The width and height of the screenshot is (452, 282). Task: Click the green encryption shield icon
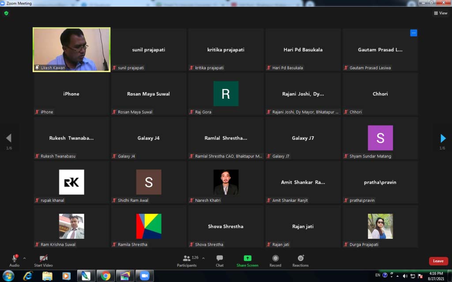tap(6, 13)
